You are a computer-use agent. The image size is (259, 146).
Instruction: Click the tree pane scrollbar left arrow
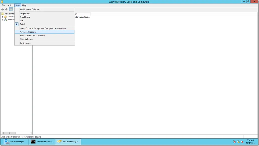(x=2, y=133)
